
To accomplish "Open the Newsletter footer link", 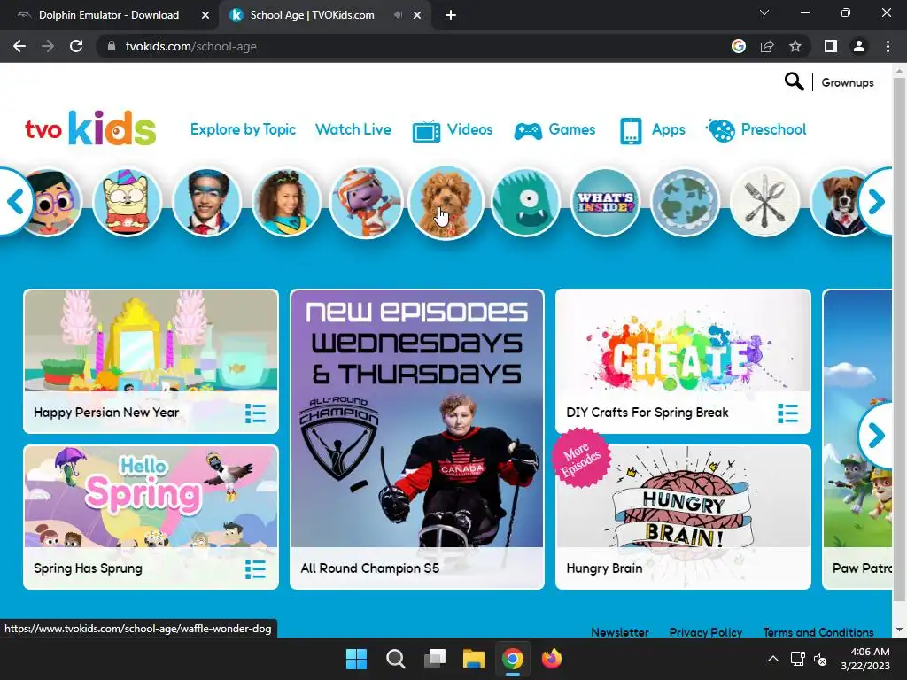I will tap(619, 632).
